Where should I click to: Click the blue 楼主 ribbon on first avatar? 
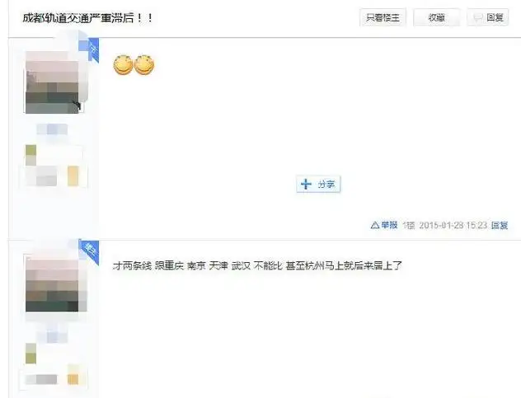coord(91,49)
